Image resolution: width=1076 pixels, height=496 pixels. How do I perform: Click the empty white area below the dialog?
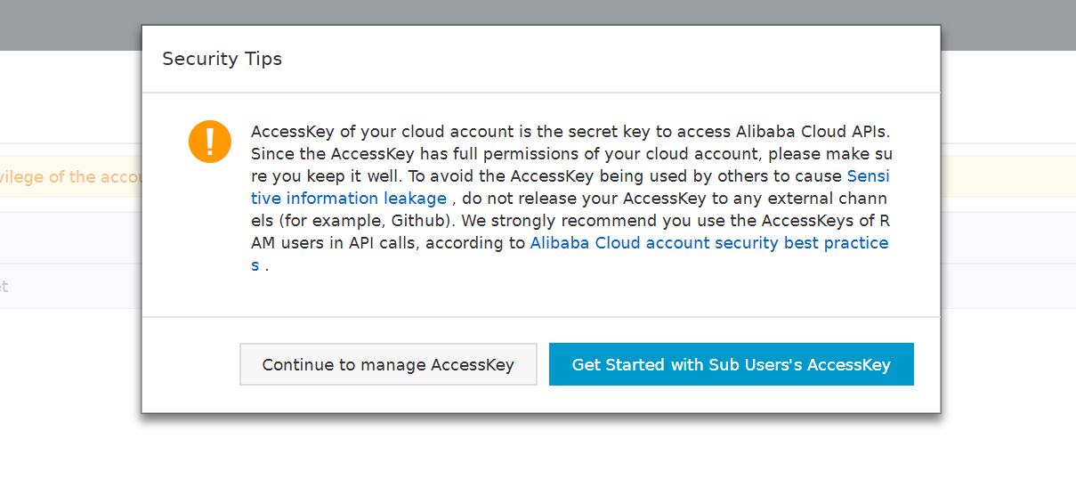tap(538, 454)
